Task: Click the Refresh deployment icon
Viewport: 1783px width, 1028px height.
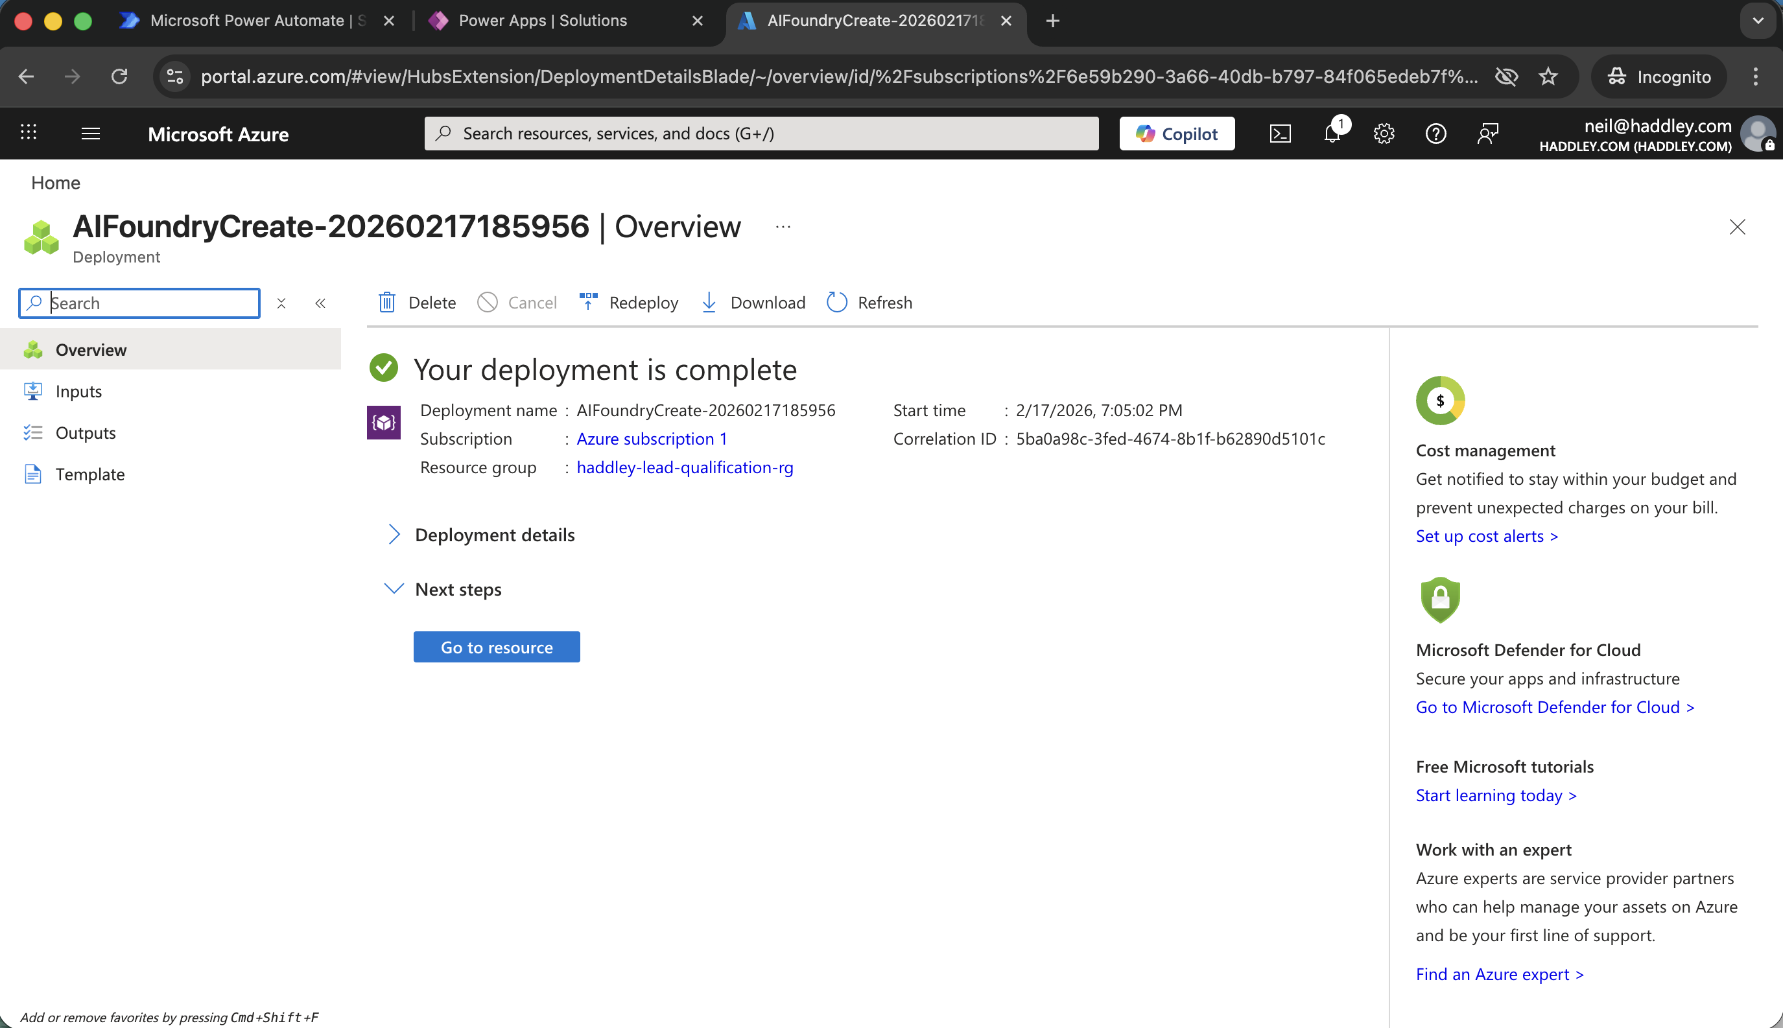Action: coord(837,302)
